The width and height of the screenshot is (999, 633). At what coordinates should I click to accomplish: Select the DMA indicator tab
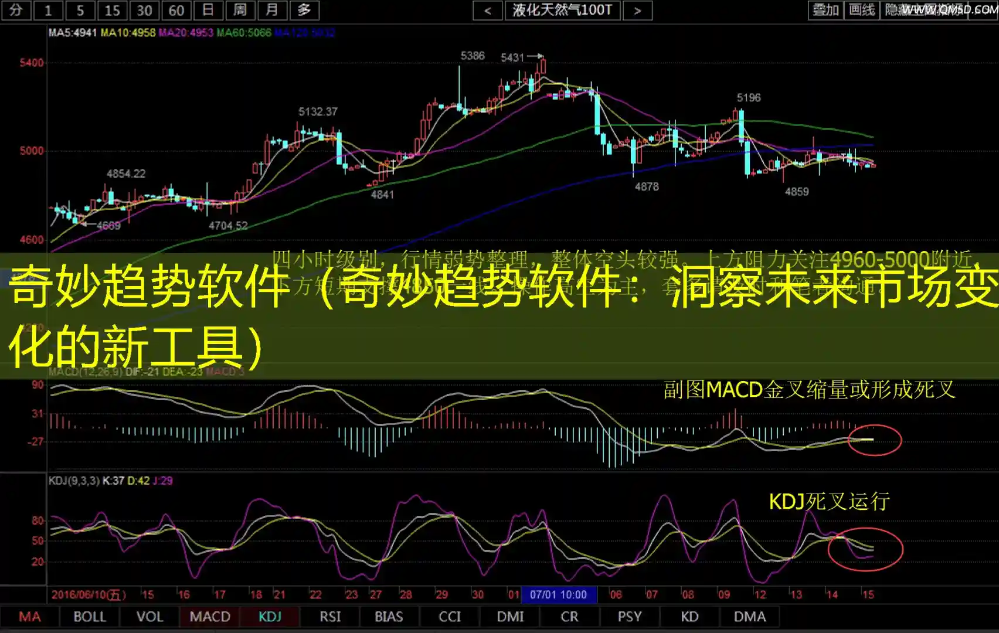(x=750, y=617)
